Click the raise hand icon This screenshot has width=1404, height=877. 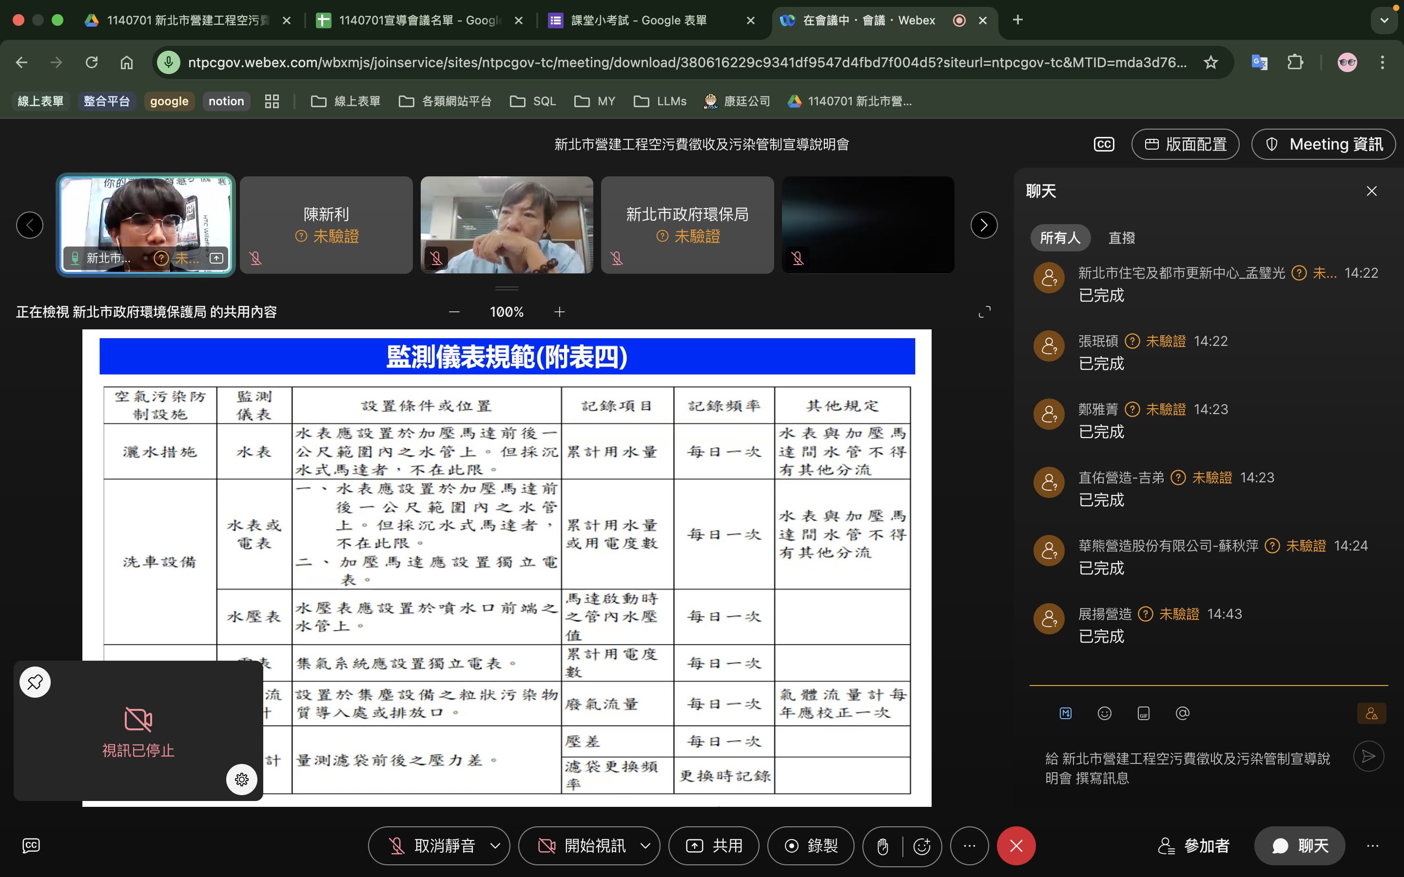tap(882, 846)
